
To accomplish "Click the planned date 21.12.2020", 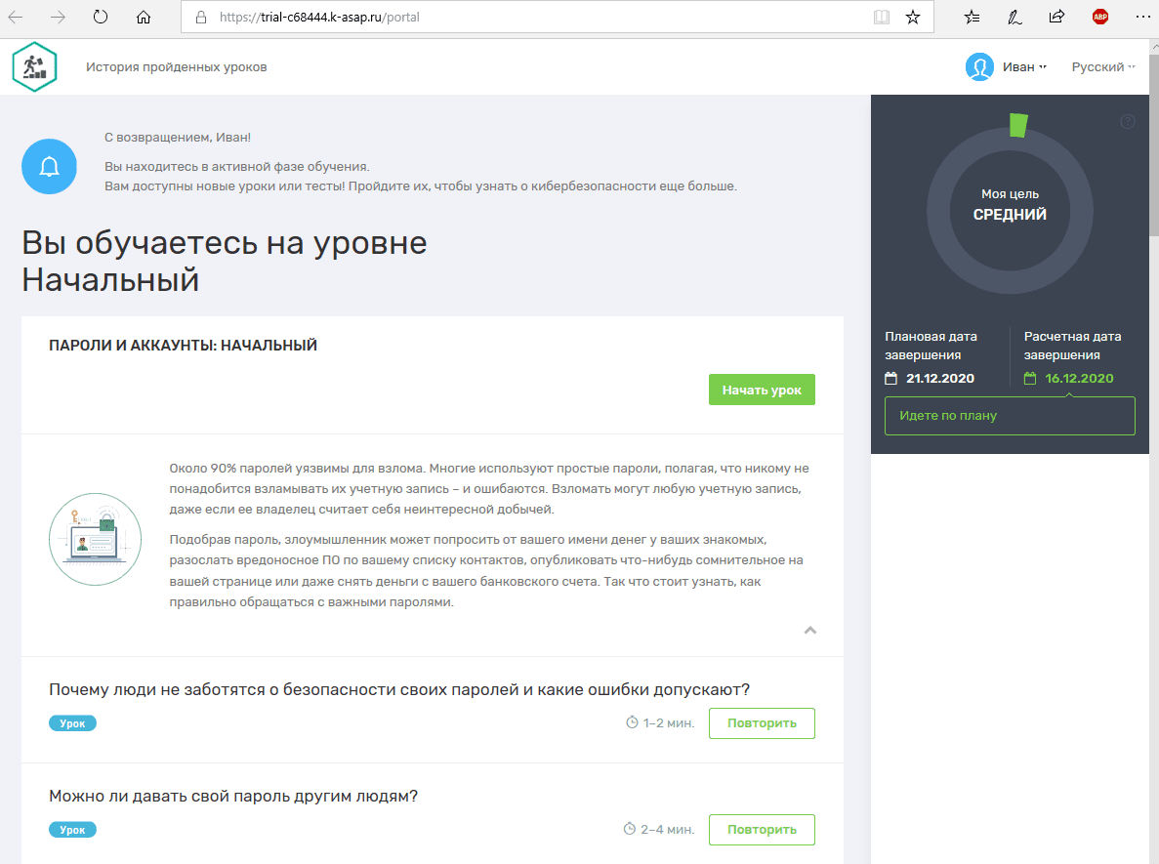I will (x=939, y=379).
